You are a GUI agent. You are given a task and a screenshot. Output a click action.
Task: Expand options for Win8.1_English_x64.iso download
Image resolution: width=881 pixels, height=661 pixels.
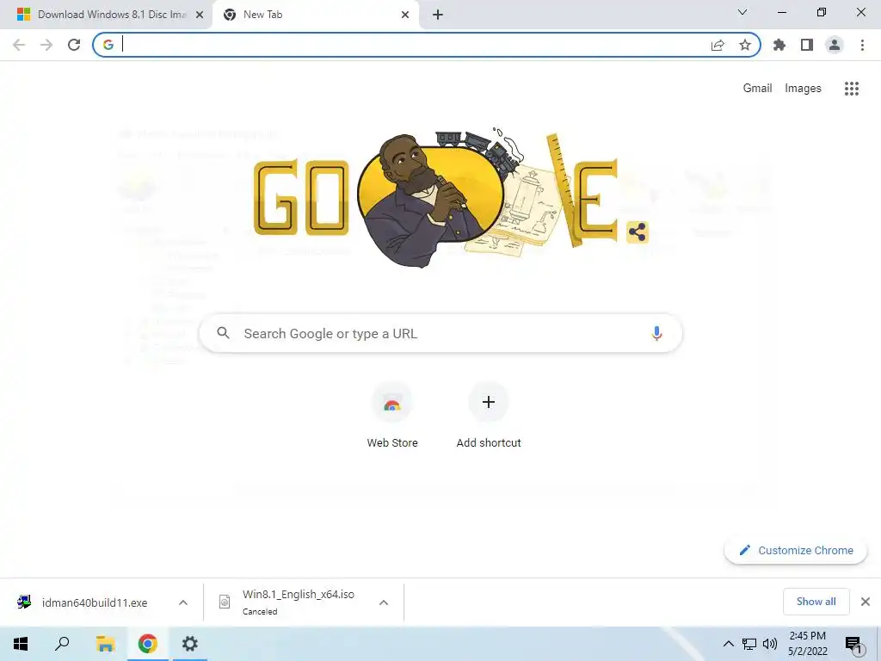pyautogui.click(x=384, y=602)
